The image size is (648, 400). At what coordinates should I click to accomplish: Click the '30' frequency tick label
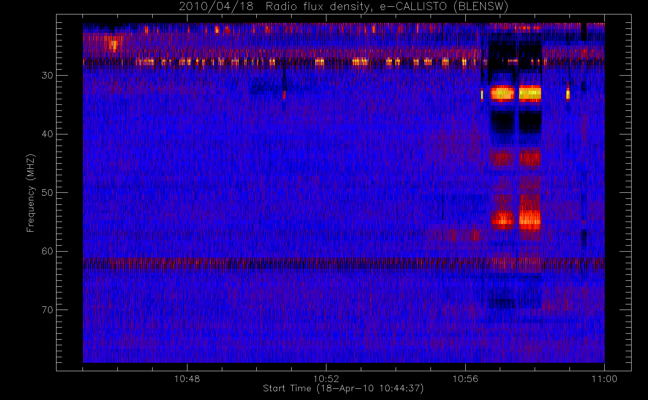(47, 76)
